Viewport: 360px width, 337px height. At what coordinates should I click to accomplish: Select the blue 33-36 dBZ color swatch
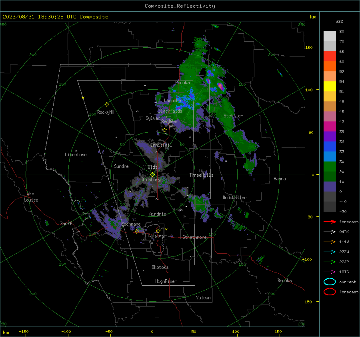(x=330, y=147)
